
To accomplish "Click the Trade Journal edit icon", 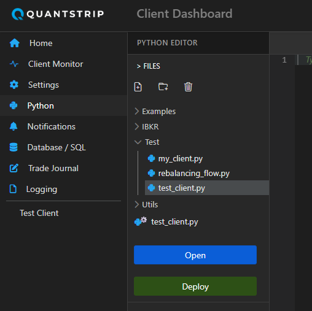I will (14, 168).
